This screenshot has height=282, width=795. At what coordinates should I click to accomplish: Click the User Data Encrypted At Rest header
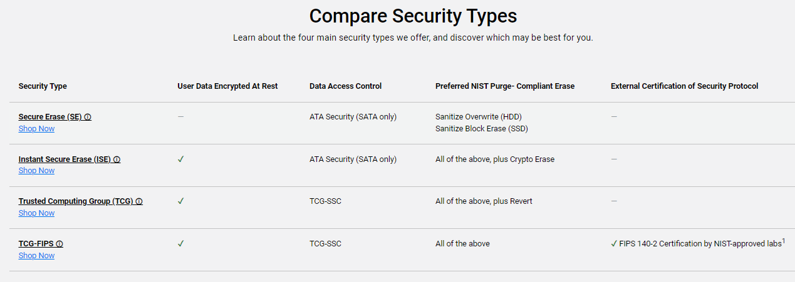tap(227, 86)
